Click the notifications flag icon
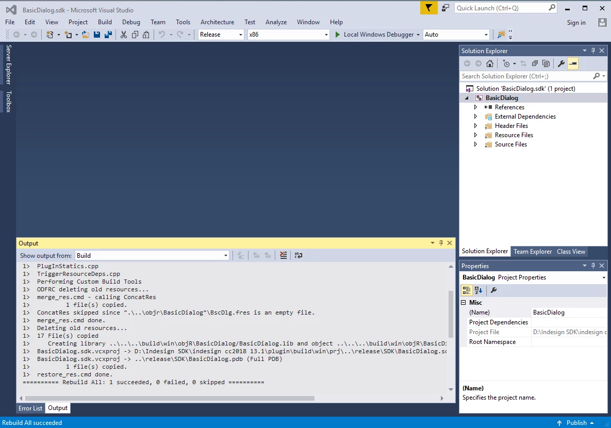The width and height of the screenshot is (611, 428). [x=428, y=8]
